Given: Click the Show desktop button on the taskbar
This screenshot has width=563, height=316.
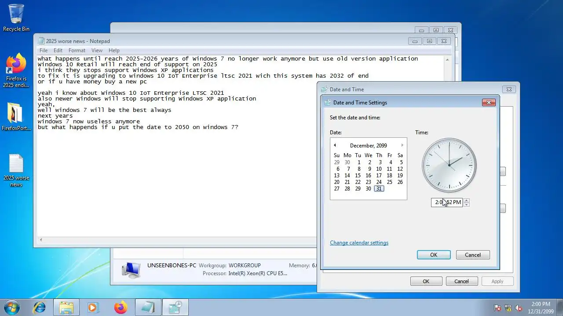Looking at the screenshot, I should click(x=560, y=307).
